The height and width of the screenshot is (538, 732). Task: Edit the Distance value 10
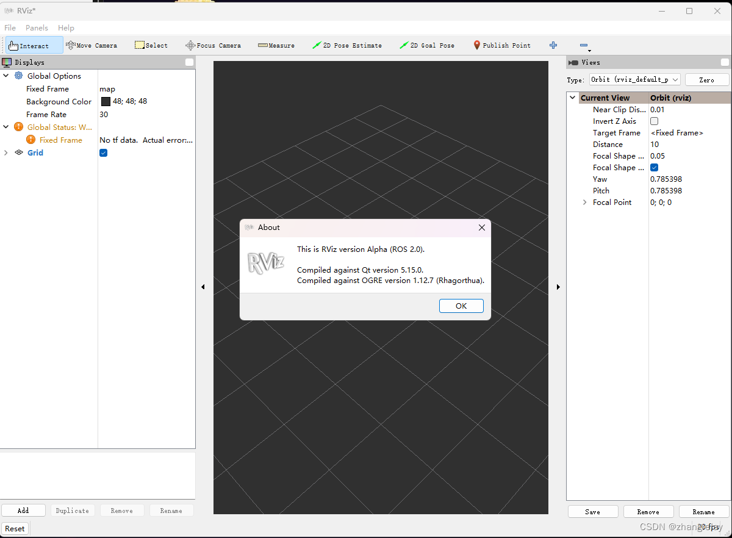[655, 144]
